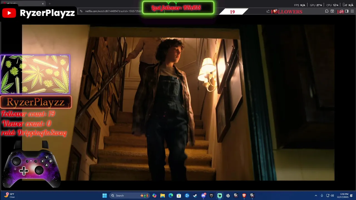Toggle the browser sidebar panel
This screenshot has width=356, height=200.
347,11
